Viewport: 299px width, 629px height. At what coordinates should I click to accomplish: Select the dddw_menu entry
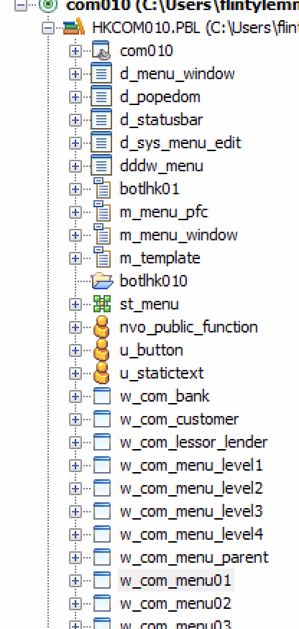coord(162,166)
